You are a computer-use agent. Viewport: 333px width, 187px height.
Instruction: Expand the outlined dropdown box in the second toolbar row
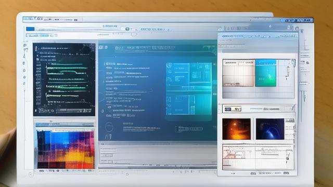pos(134,34)
